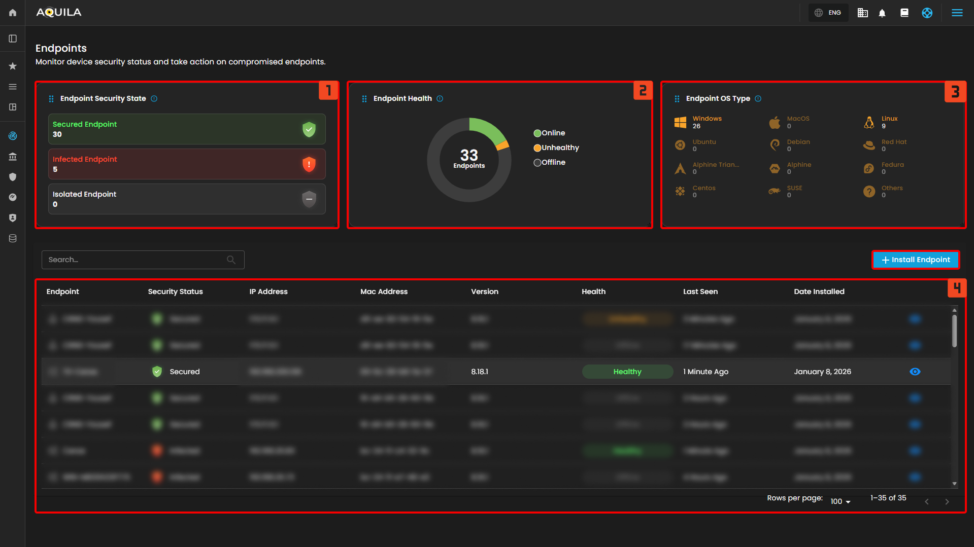Viewport: 974px width, 547px height.
Task: Open the notifications bell icon
Action: click(882, 13)
